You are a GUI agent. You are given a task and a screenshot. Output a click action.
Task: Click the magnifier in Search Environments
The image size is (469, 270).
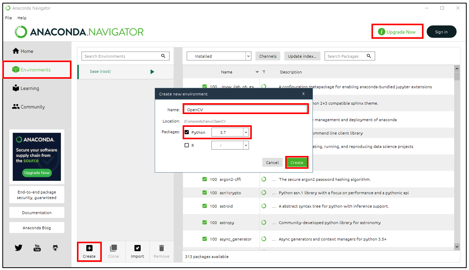click(164, 56)
